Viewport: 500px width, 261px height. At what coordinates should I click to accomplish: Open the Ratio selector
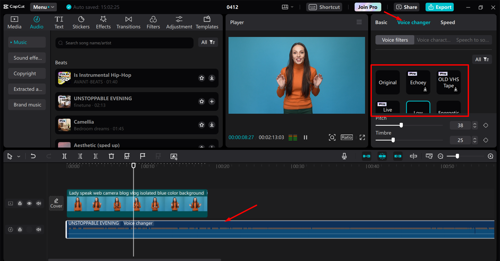click(347, 137)
